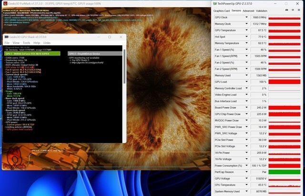Click FurMark title bar app icon

coord(5,4)
